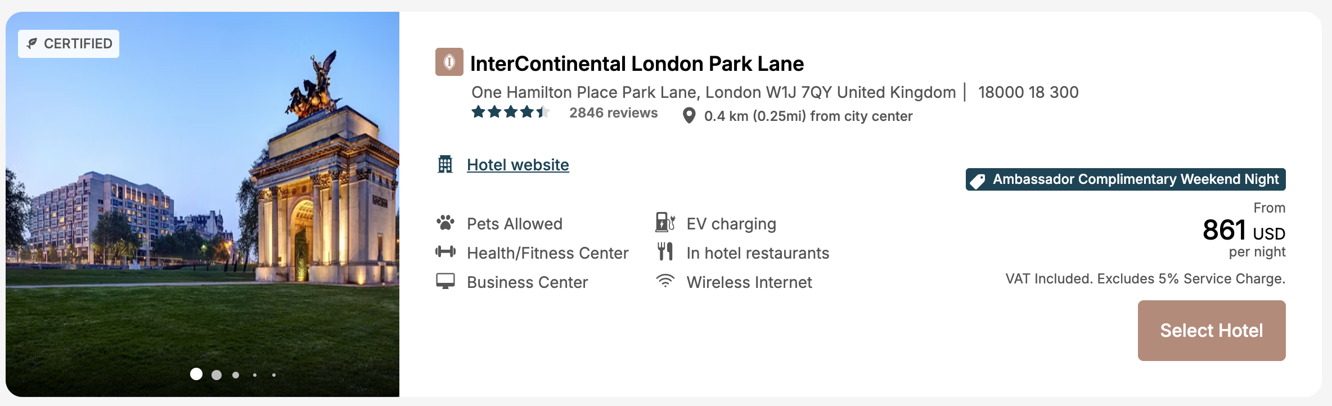Click the Wireless Internet wifi icon

pyautogui.click(x=665, y=282)
